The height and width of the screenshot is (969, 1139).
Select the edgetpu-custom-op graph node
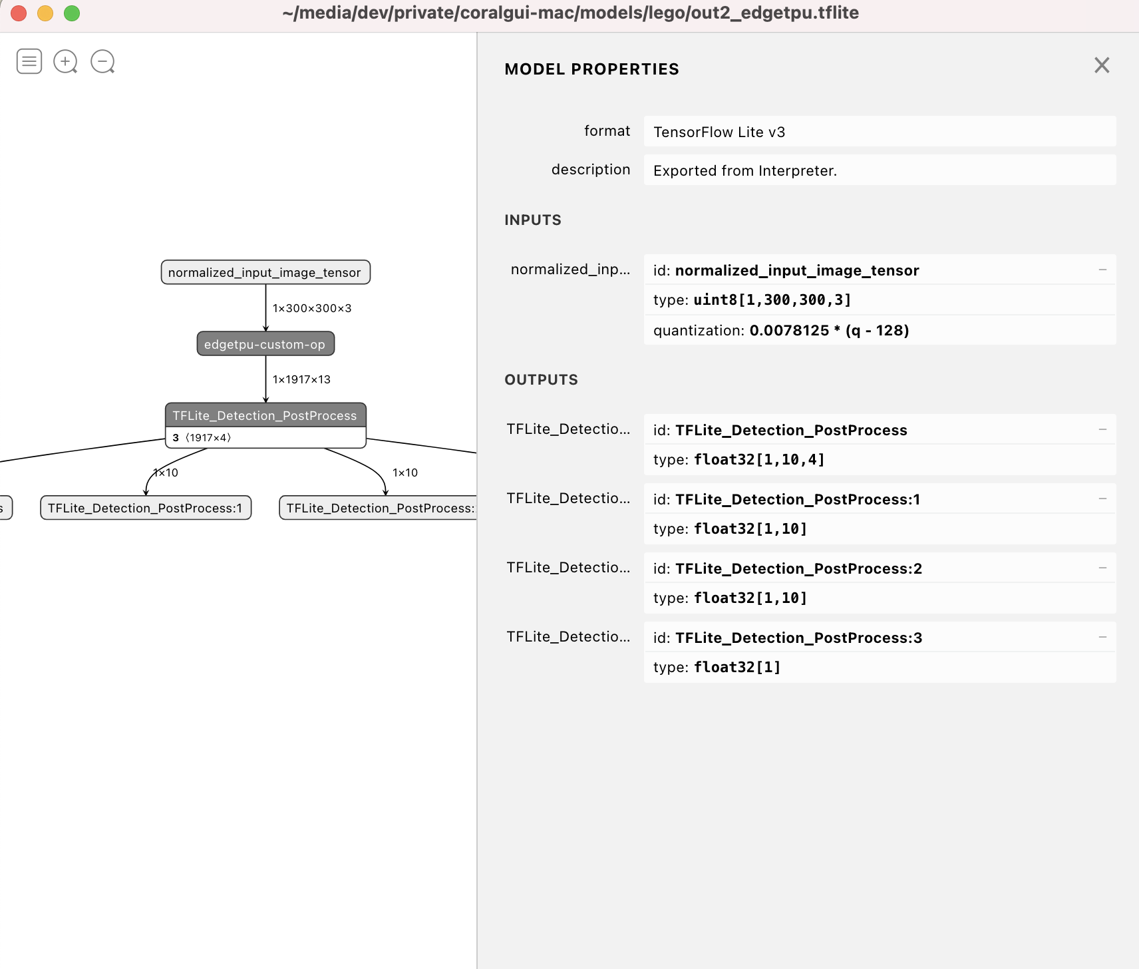[265, 344]
